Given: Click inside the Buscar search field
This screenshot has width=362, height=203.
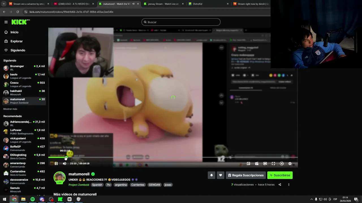Looking at the screenshot, I should (x=181, y=22).
